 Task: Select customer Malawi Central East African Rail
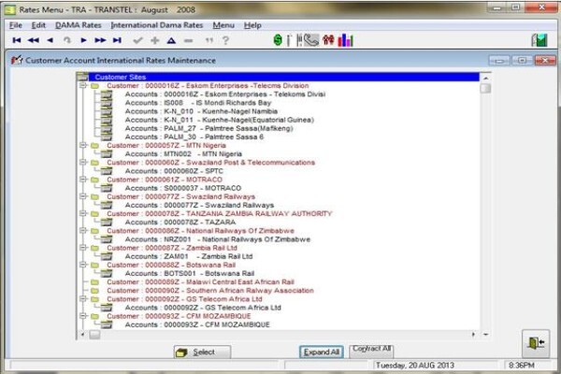pos(200,282)
